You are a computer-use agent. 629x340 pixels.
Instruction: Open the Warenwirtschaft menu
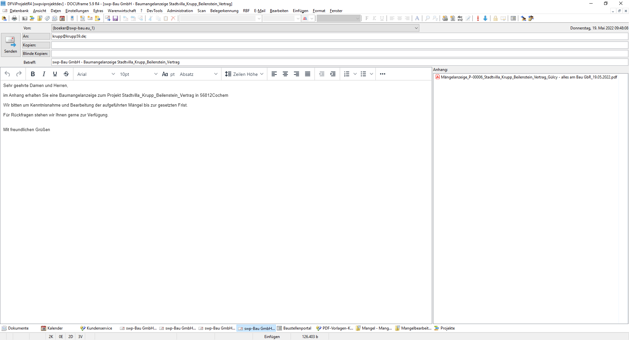[122, 11]
